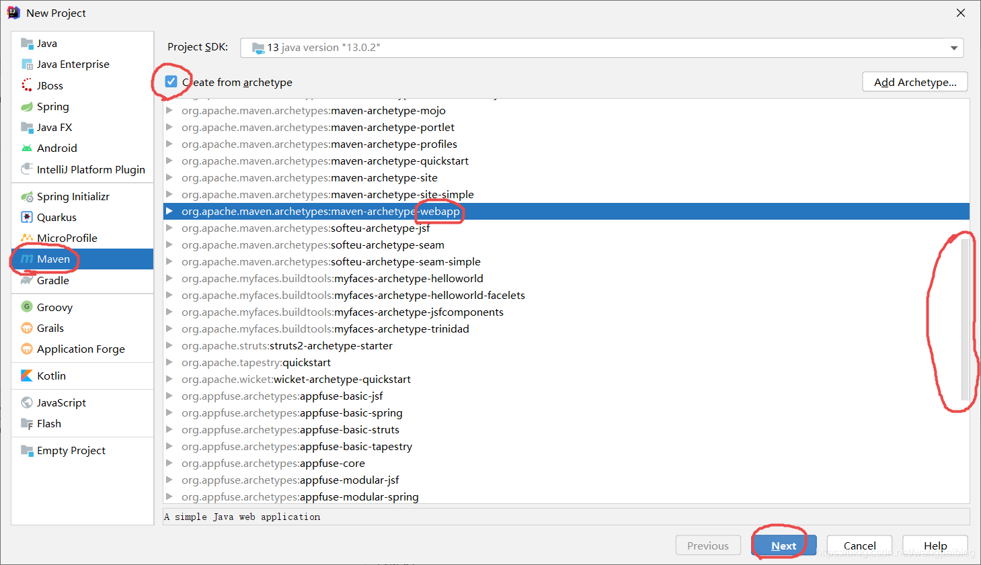981x565 pixels.
Task: Click the Next button
Action: [784, 546]
